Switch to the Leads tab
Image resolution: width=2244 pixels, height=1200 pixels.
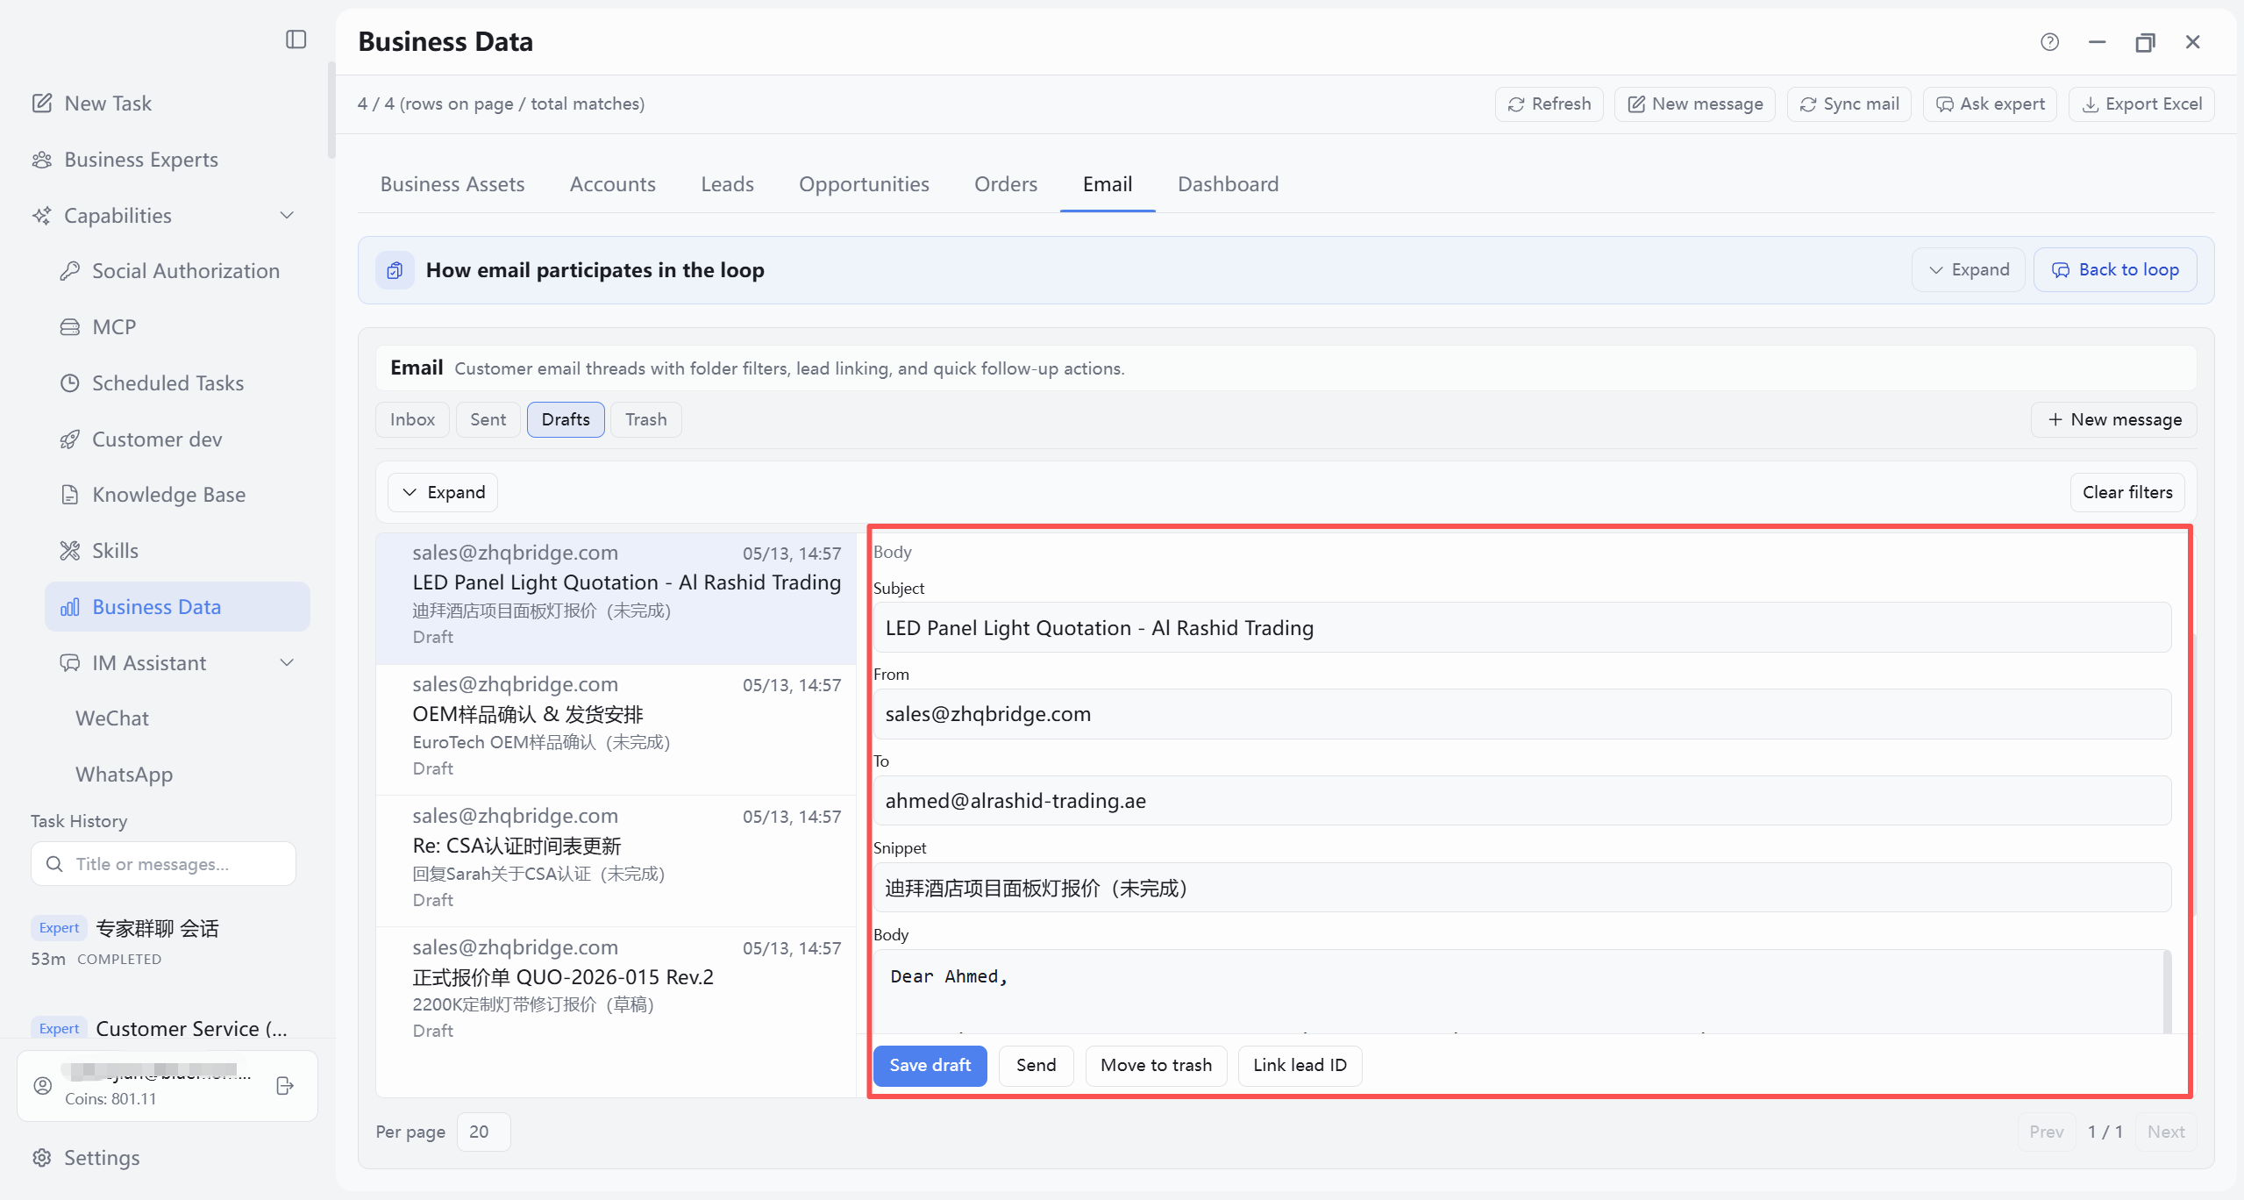tap(727, 184)
